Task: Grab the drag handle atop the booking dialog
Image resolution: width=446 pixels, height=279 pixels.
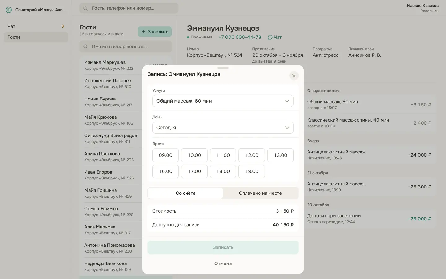Action: coord(223,68)
